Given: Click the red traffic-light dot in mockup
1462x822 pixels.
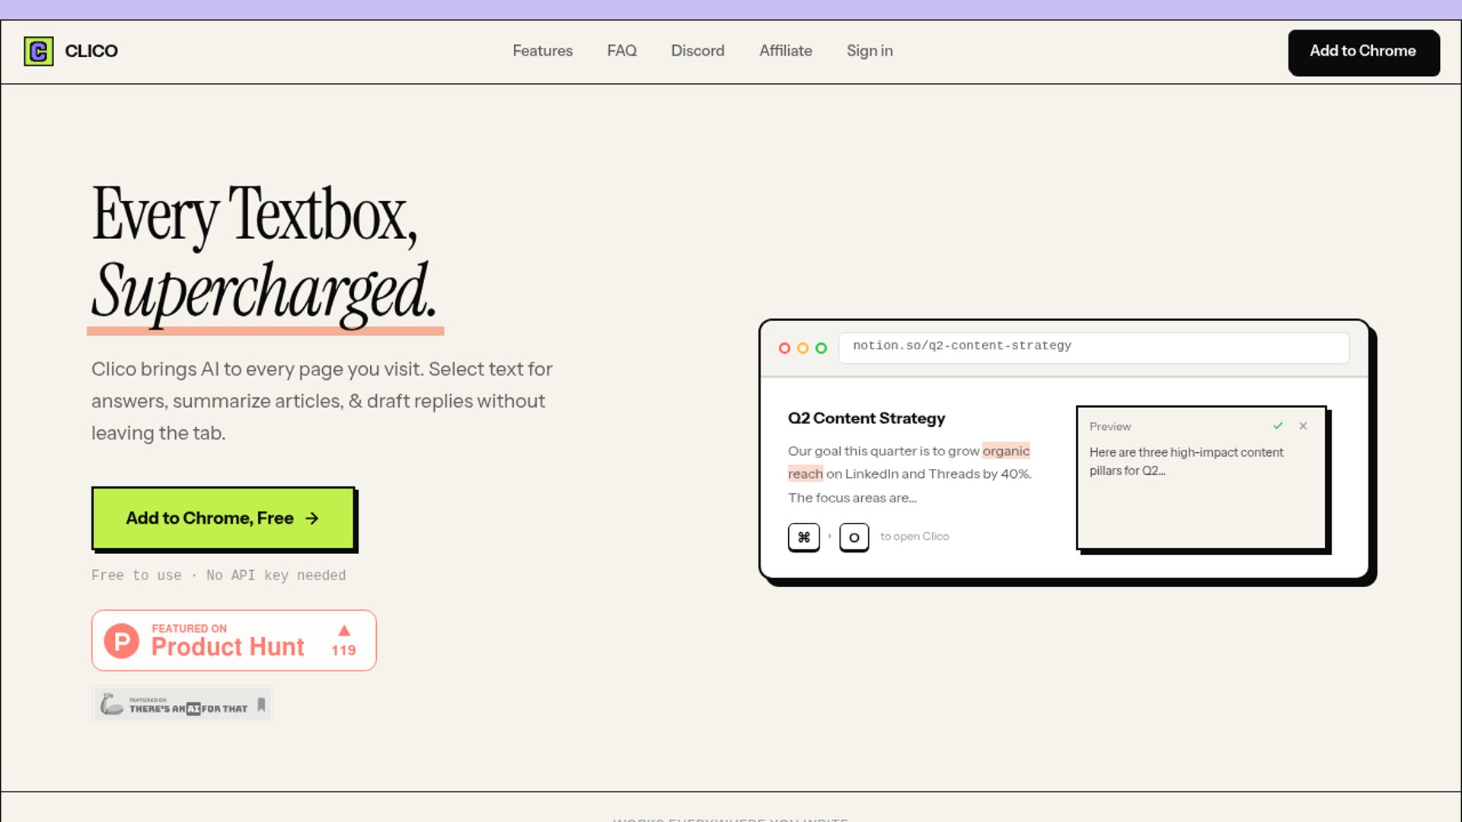Looking at the screenshot, I should pos(784,348).
